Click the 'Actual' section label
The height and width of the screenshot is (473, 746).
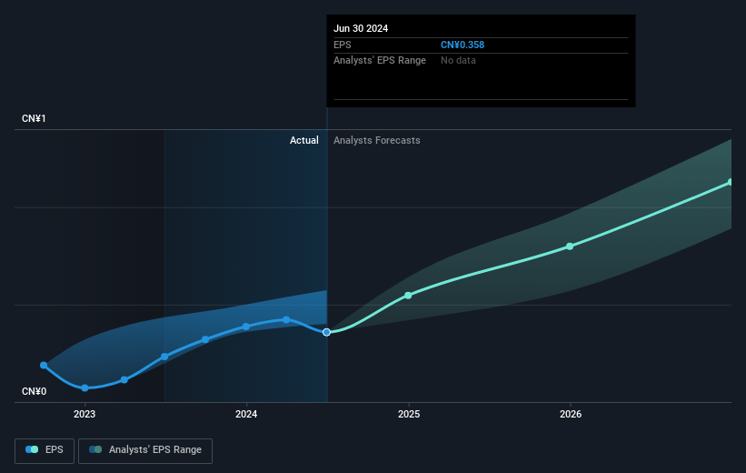[x=304, y=140]
